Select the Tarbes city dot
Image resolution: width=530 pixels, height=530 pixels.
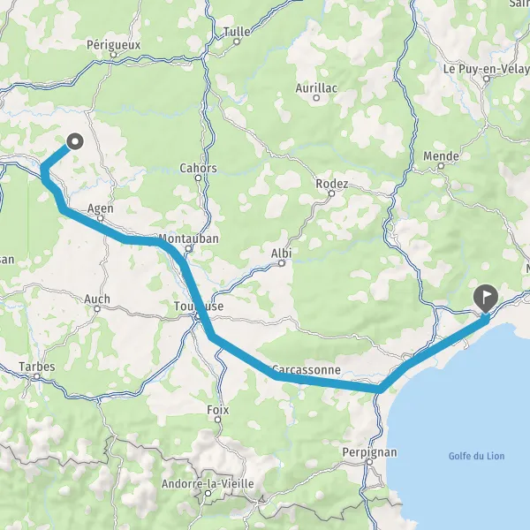pos(37,376)
